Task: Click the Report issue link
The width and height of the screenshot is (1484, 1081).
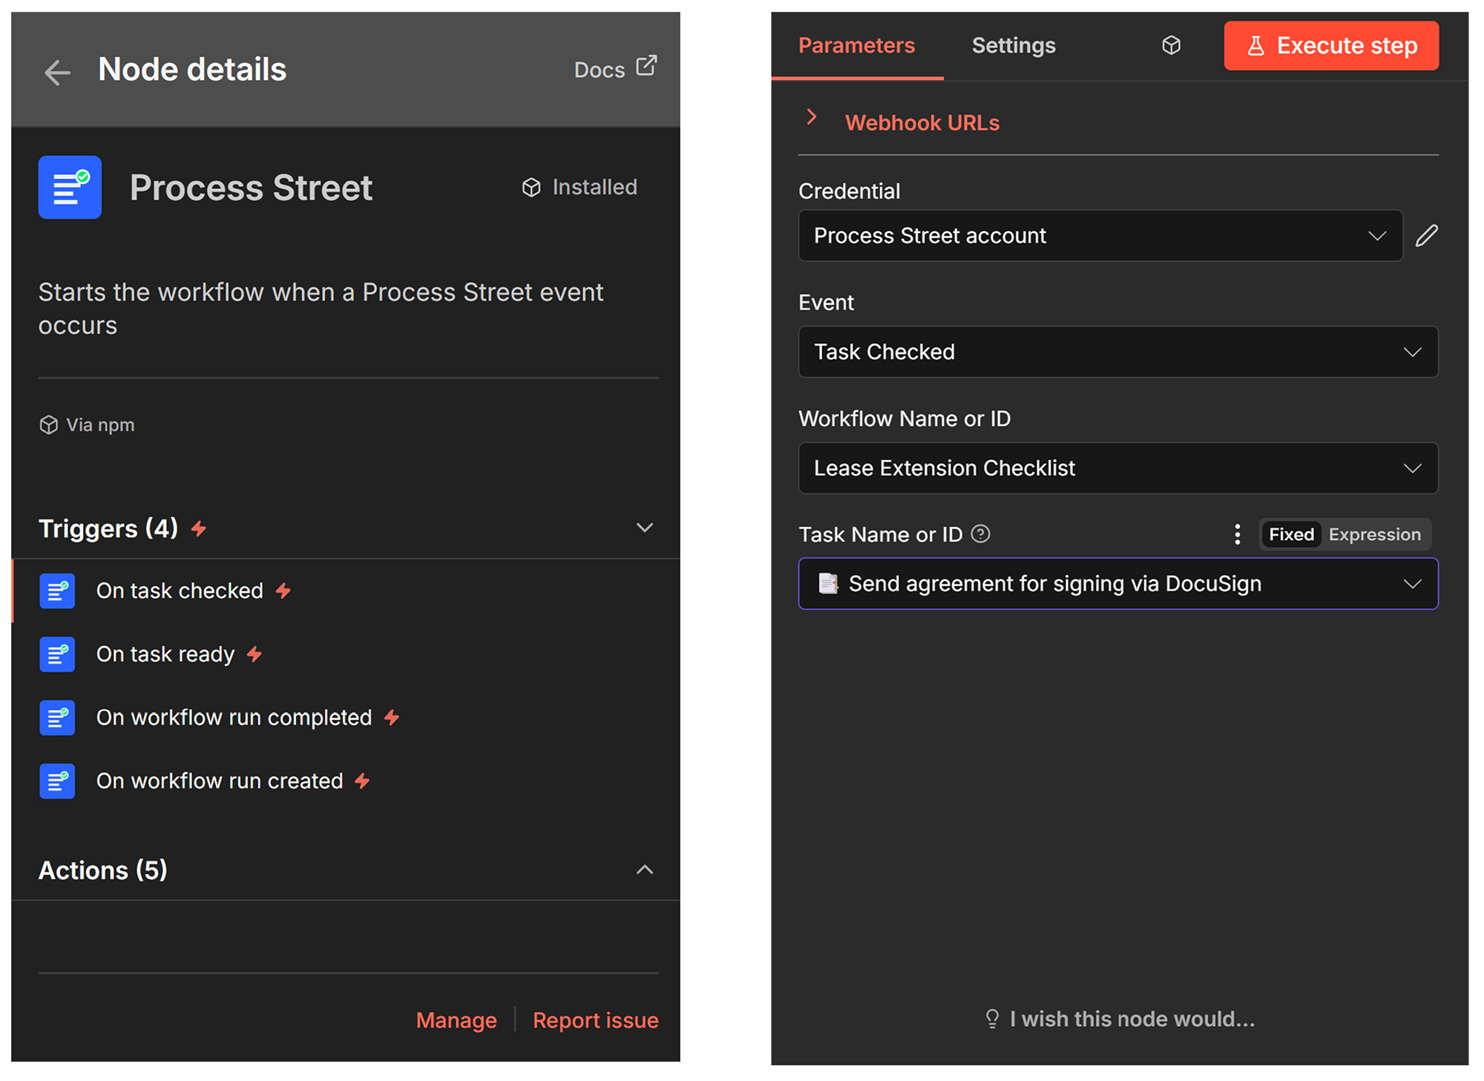Action: 596,1020
